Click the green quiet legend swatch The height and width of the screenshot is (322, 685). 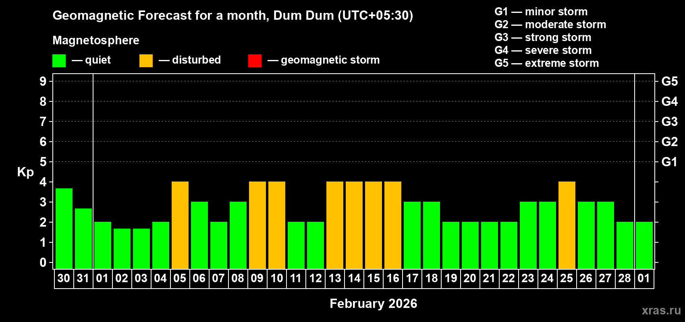point(59,61)
